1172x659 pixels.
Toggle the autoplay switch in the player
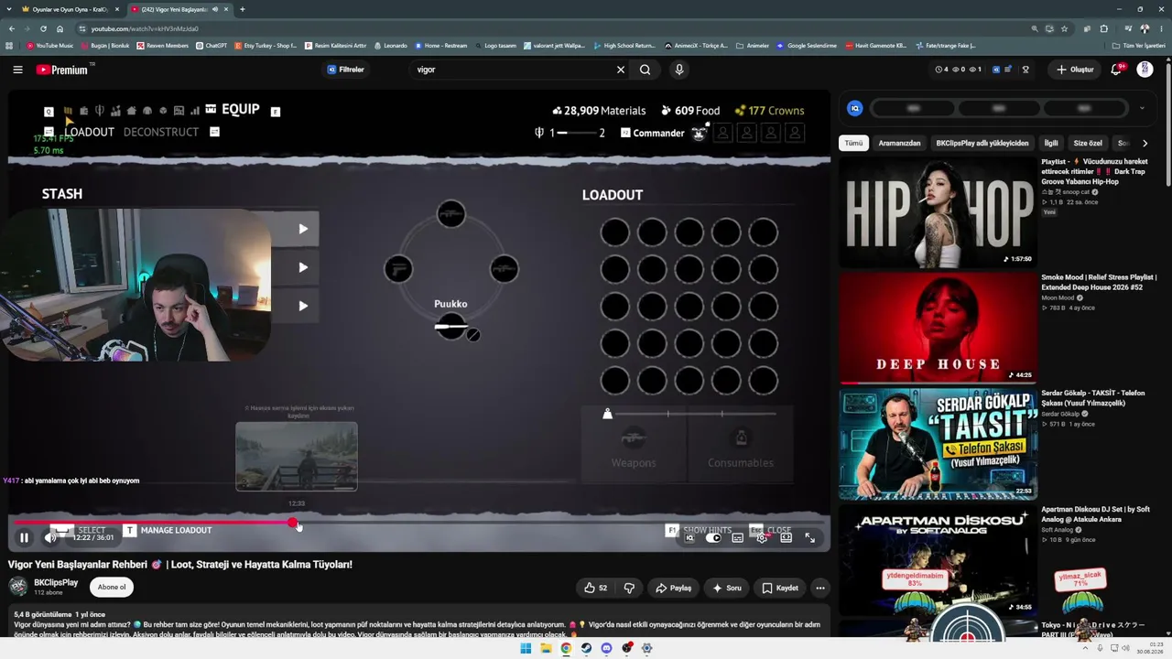pos(714,538)
